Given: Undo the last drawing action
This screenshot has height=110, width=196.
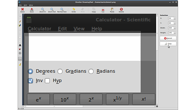Looking at the screenshot, I should [x=73, y=10].
